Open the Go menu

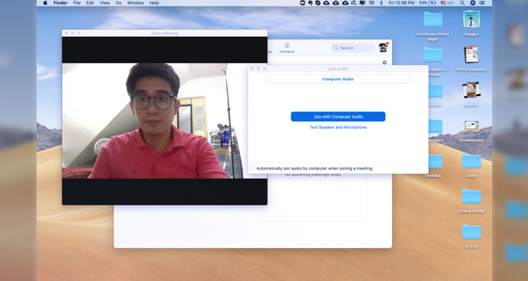[118, 3]
